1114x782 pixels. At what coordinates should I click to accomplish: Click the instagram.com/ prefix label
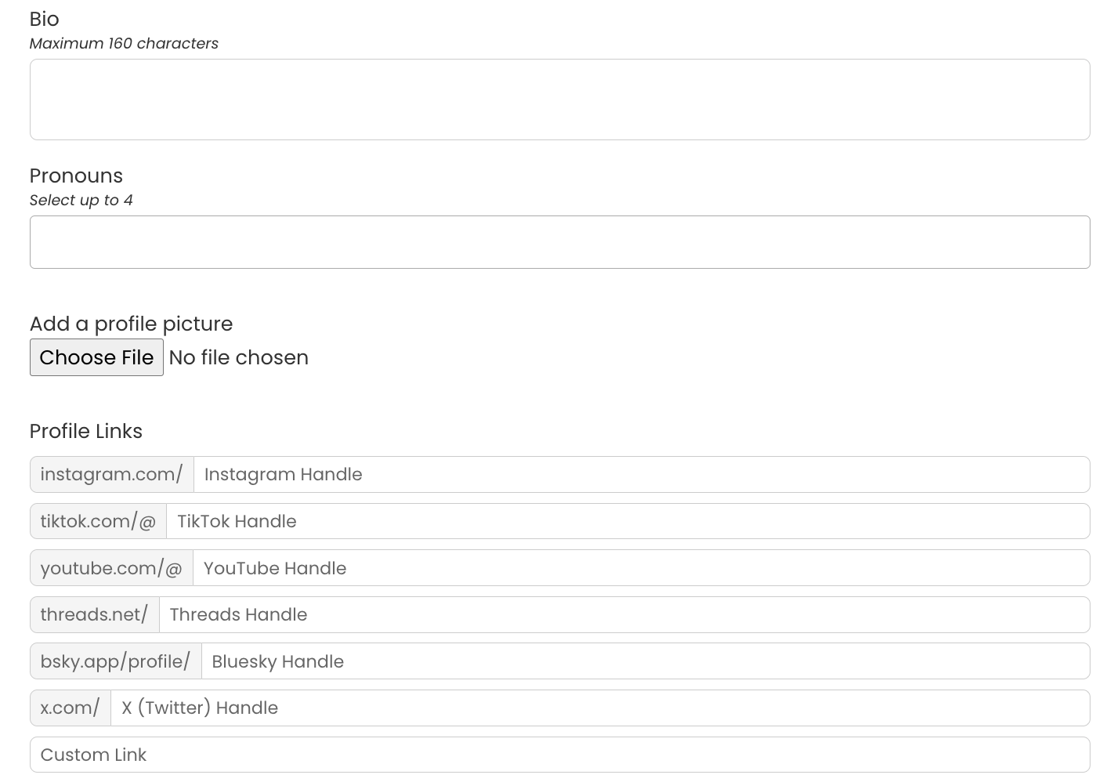[112, 475]
